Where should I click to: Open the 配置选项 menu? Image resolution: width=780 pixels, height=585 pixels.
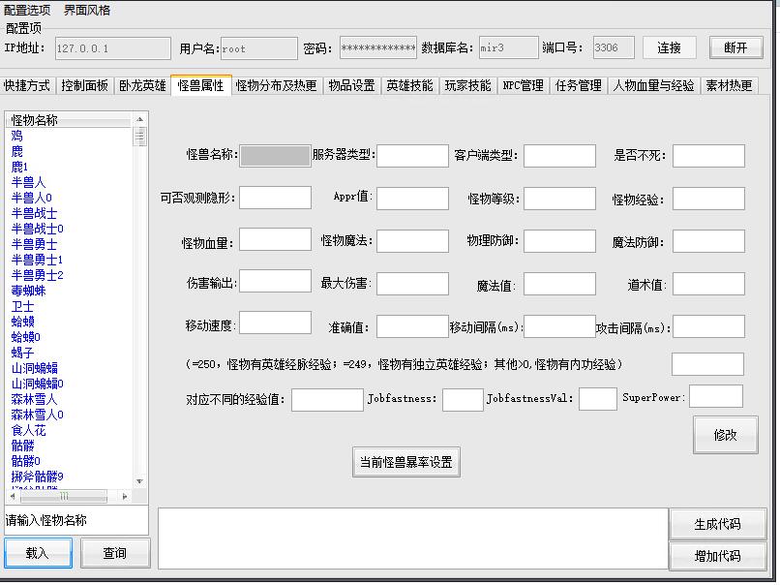click(27, 10)
